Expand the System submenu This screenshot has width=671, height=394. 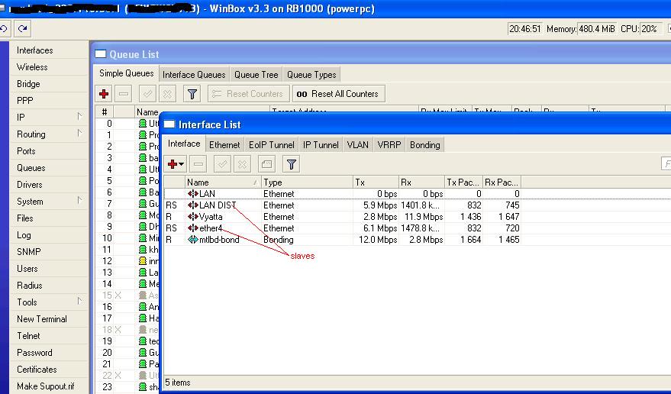79,200
